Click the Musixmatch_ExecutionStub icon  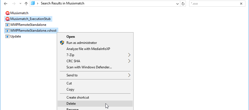8,19
